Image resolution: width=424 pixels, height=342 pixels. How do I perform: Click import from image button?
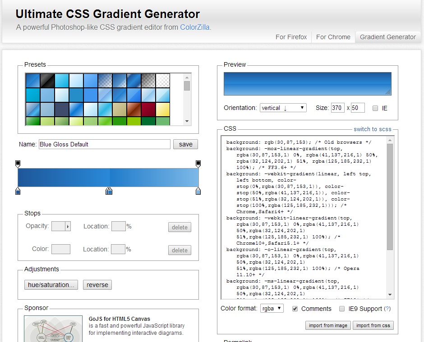pyautogui.click(x=328, y=325)
